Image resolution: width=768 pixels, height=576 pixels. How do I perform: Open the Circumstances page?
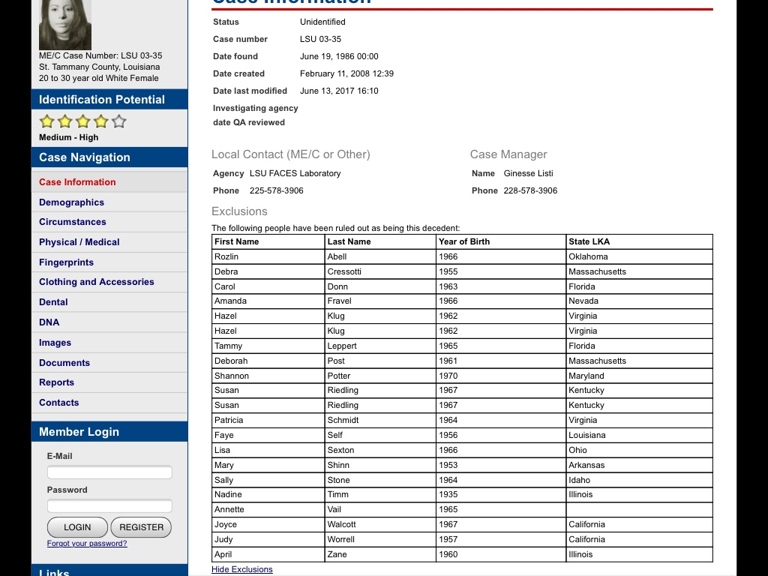click(x=73, y=222)
